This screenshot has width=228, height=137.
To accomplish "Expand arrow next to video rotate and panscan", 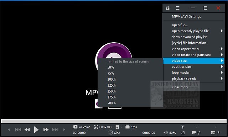I will pyautogui.click(x=222, y=55).
